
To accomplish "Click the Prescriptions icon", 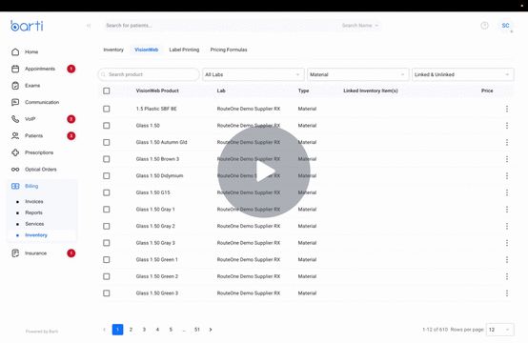I will [15, 152].
